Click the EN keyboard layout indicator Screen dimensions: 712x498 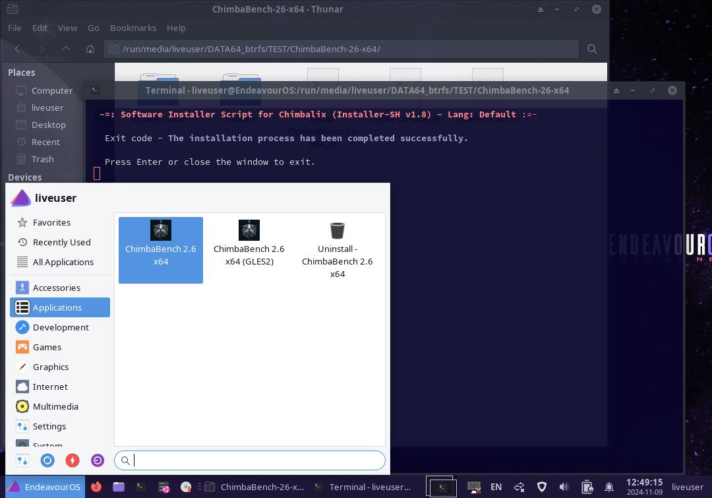(x=496, y=487)
